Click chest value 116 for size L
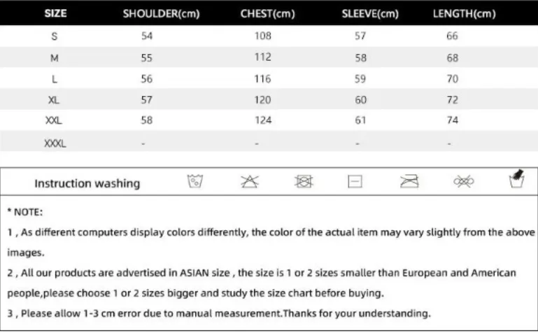Viewport: 538px width, 333px height. pos(263,79)
